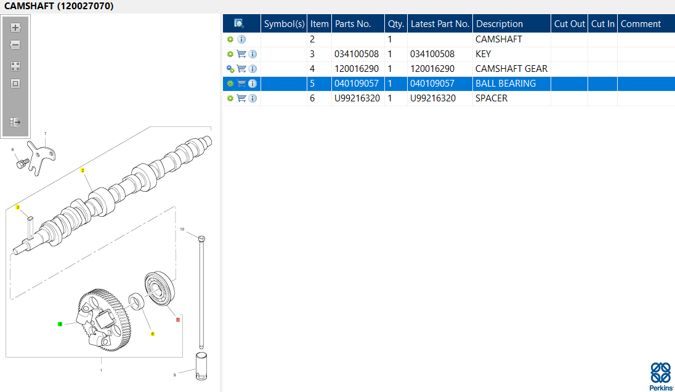Select the CAMSHAFT description cell
Image resolution: width=675 pixels, height=392 pixels.
[x=512, y=39]
